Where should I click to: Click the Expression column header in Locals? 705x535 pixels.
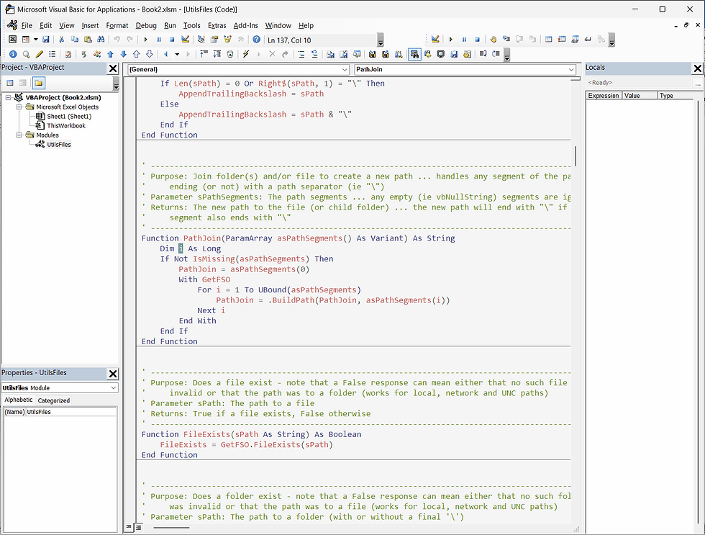604,95
